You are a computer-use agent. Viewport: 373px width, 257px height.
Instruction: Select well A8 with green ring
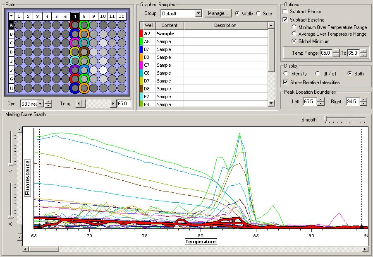tap(84, 25)
